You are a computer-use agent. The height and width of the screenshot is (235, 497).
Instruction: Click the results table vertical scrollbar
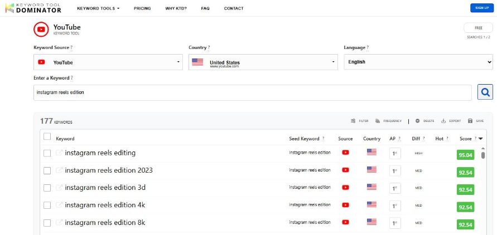483,155
